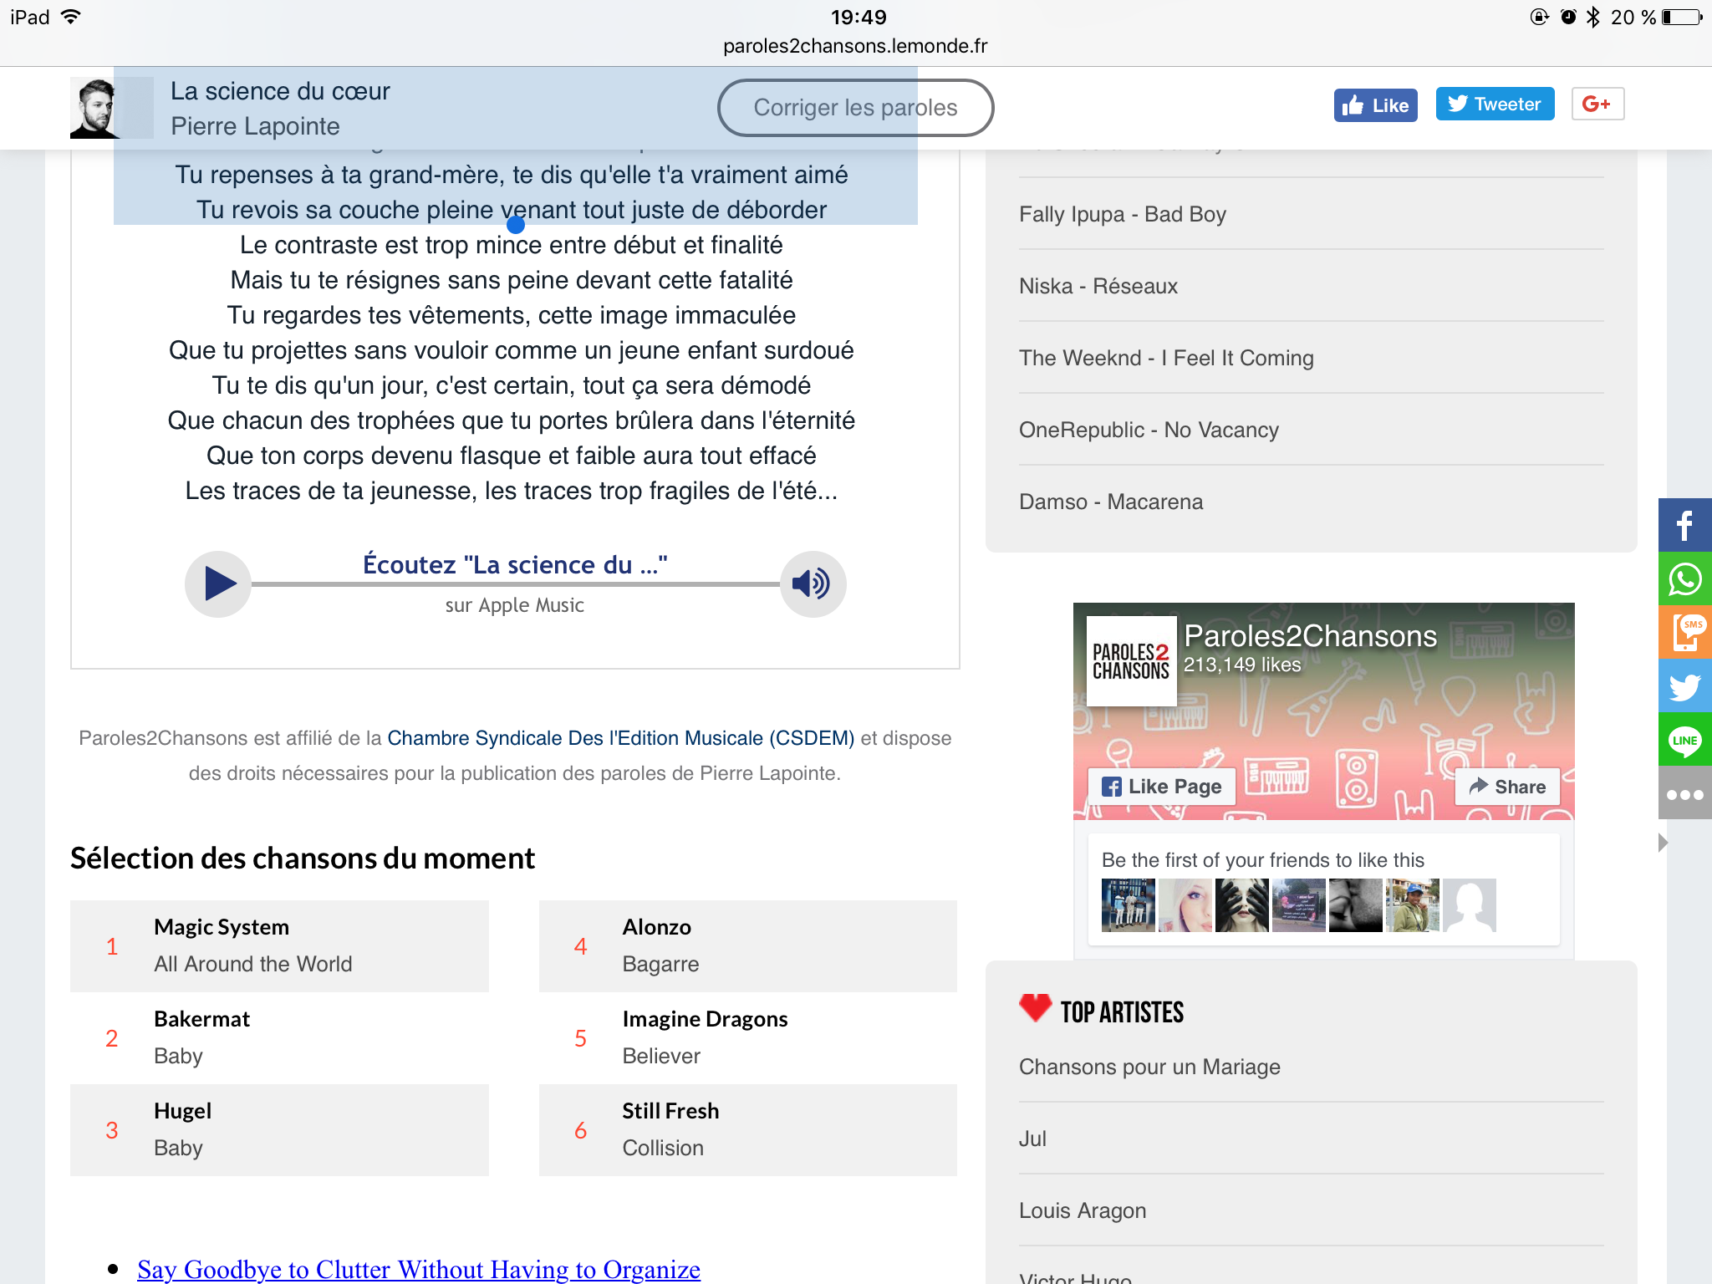The height and width of the screenshot is (1284, 1712).
Task: Click song title "La science du cœur"
Action: (x=280, y=90)
